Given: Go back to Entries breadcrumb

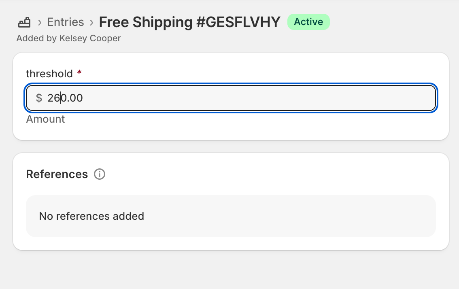Looking at the screenshot, I should (x=66, y=22).
